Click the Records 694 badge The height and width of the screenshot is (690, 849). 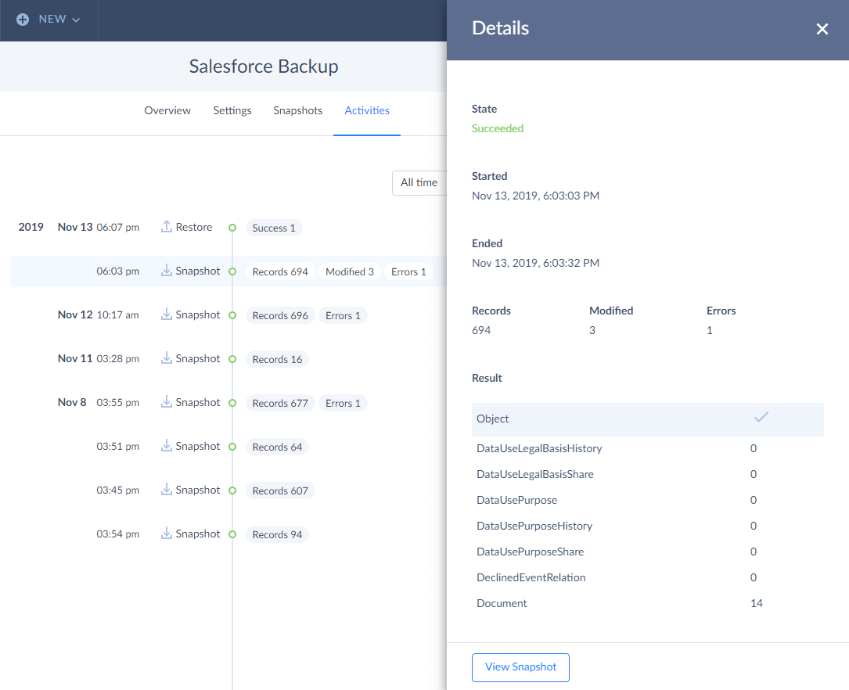280,271
